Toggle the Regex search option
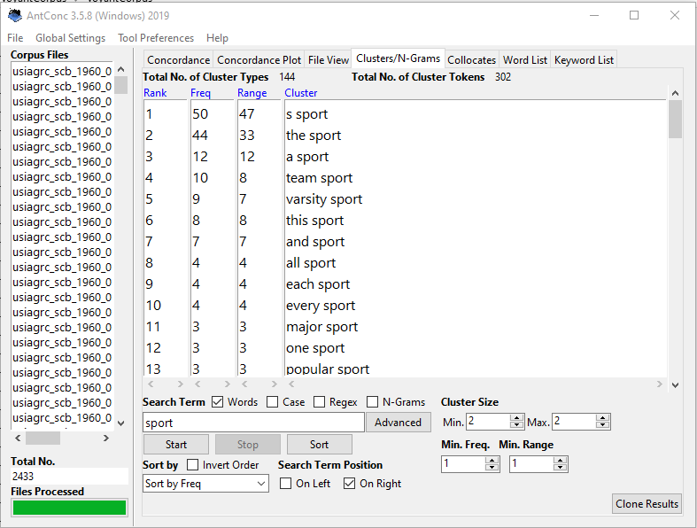Viewport: 697px width, 528px height. pos(319,402)
